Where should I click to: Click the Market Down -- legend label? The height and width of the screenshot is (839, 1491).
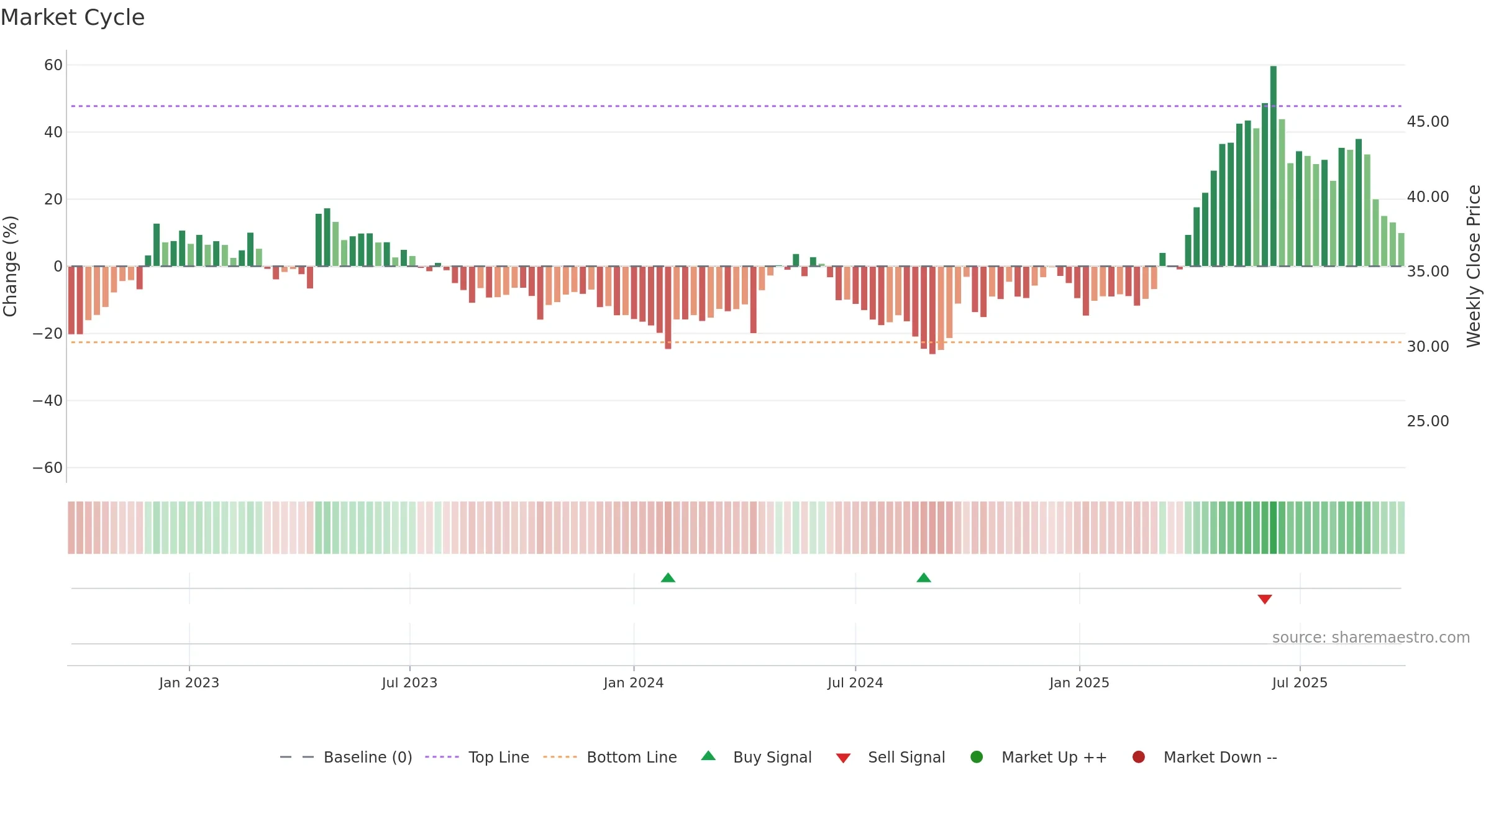pos(1220,757)
